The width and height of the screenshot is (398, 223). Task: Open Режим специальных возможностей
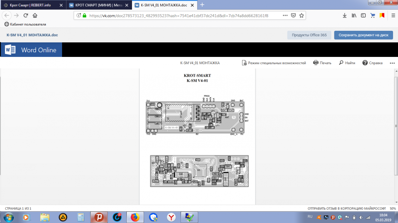[274, 63]
